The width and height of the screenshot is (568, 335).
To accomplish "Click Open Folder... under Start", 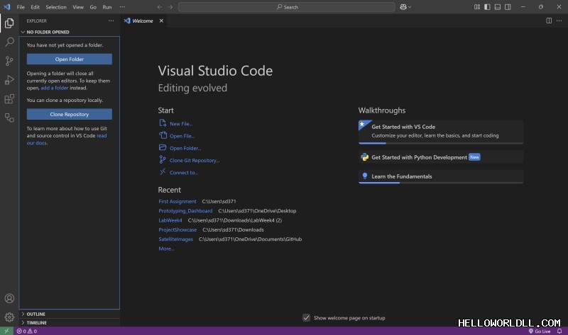I will pyautogui.click(x=180, y=148).
